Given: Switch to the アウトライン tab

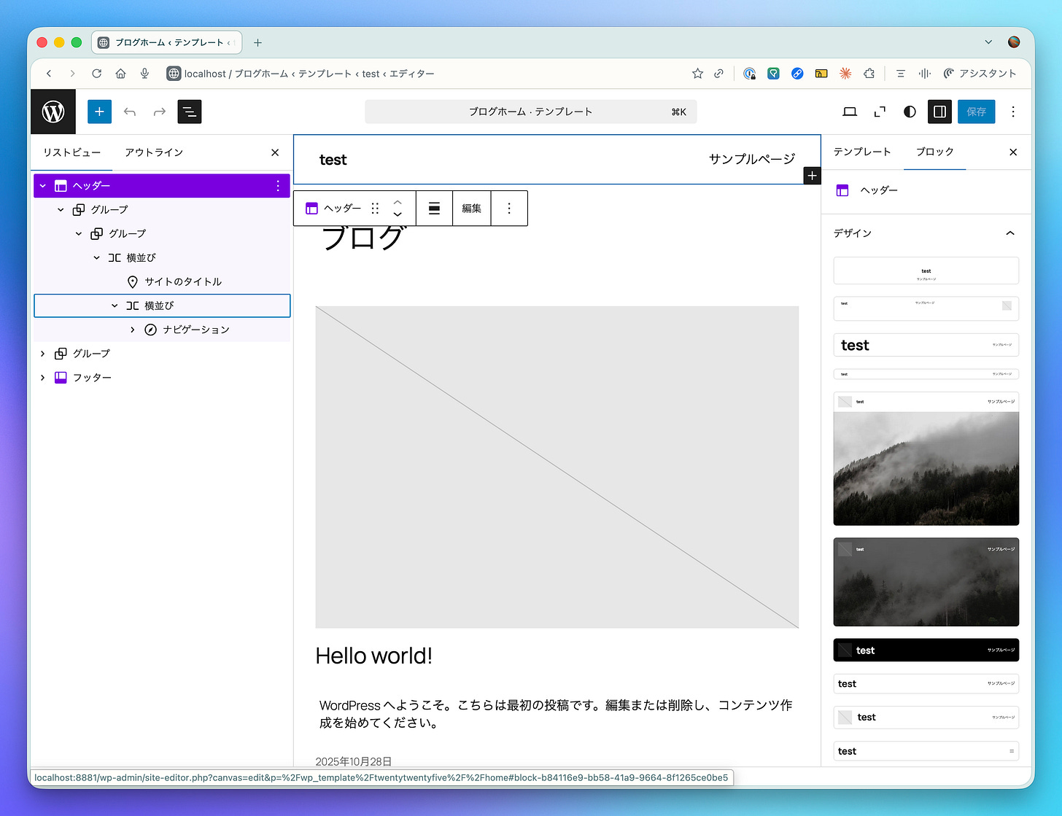Looking at the screenshot, I should coord(154,152).
